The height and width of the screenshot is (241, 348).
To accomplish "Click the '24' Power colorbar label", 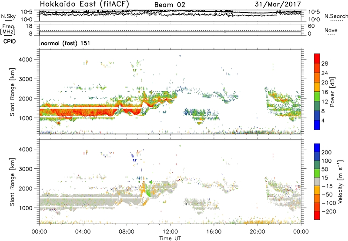I will (x=325, y=73).
